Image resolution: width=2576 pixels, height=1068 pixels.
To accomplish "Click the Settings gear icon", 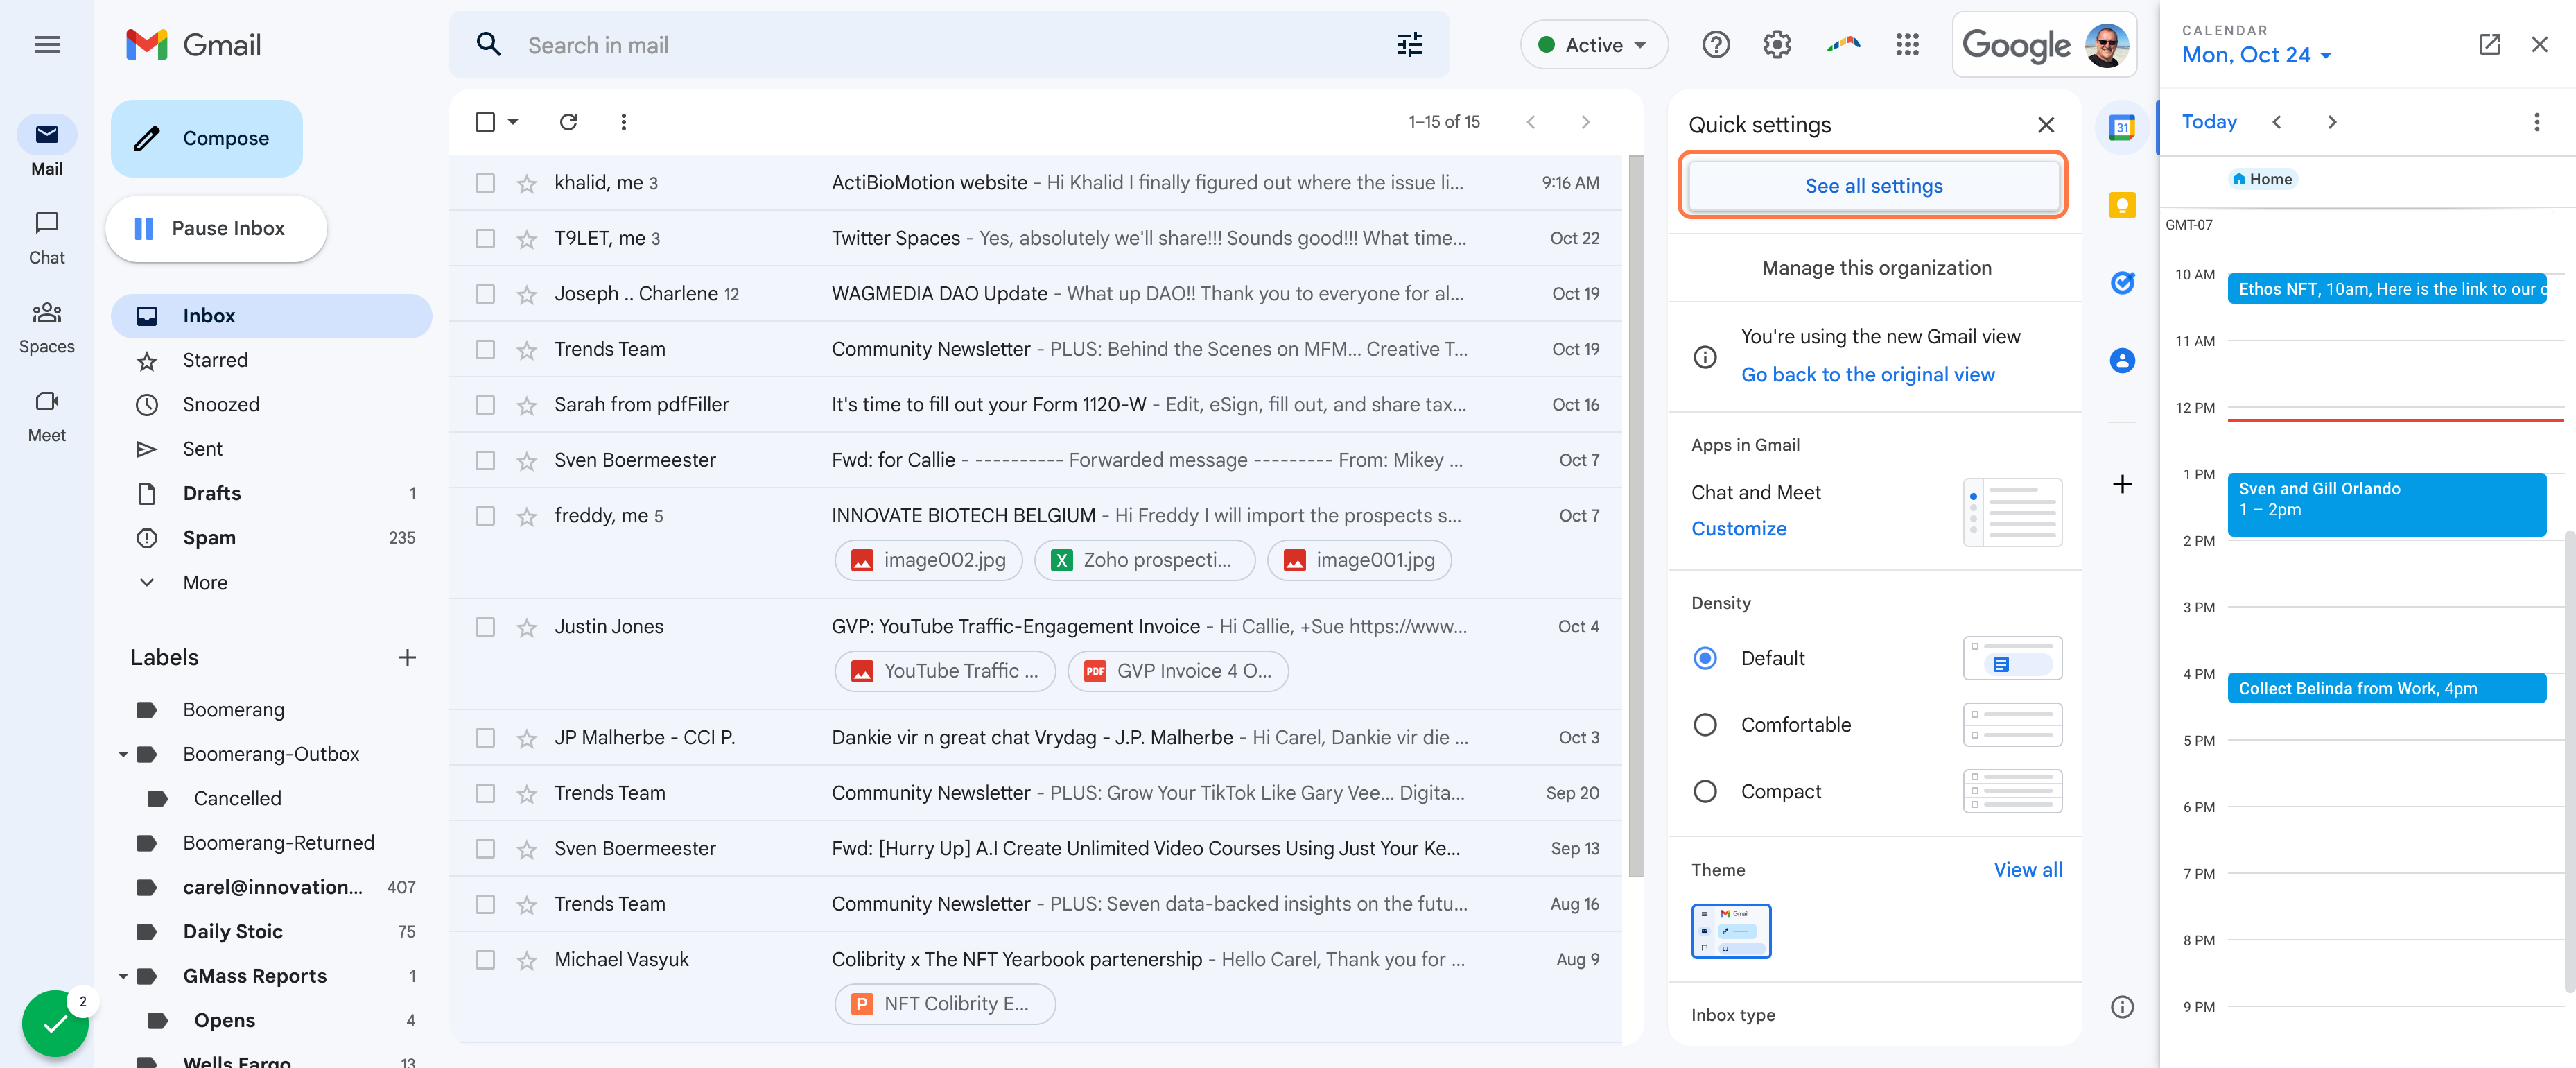I will (x=1777, y=45).
